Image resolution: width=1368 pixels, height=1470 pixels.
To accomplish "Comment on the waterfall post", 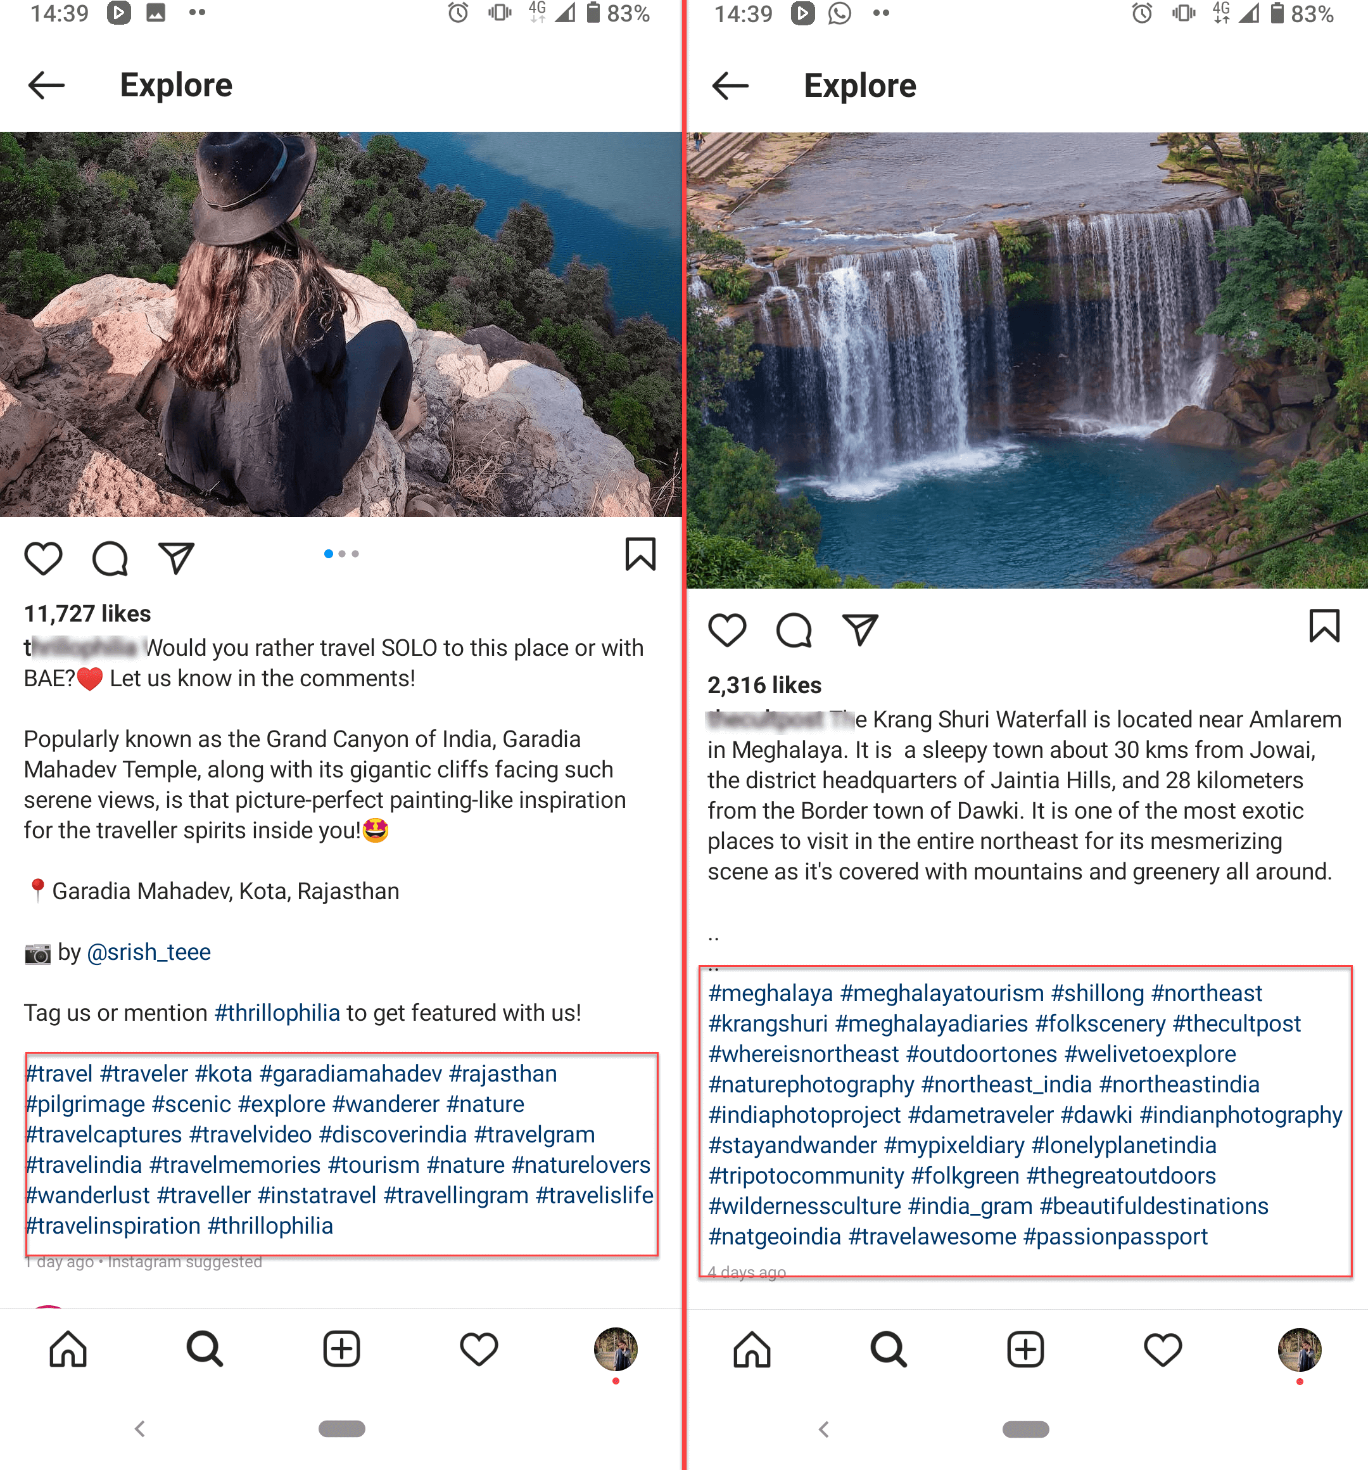I will point(794,629).
